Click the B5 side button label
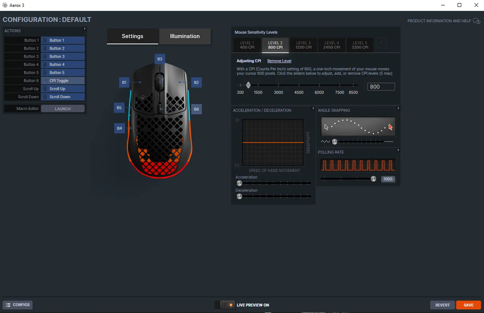This screenshot has width=484, height=313. pyautogui.click(x=119, y=108)
